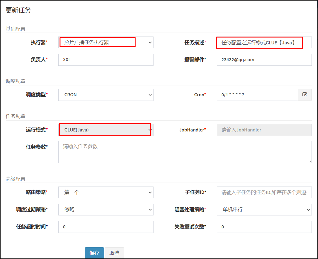The height and width of the screenshot is (259, 318).
Task: Open the 调度类型 CRON dropdown
Action: (106, 95)
